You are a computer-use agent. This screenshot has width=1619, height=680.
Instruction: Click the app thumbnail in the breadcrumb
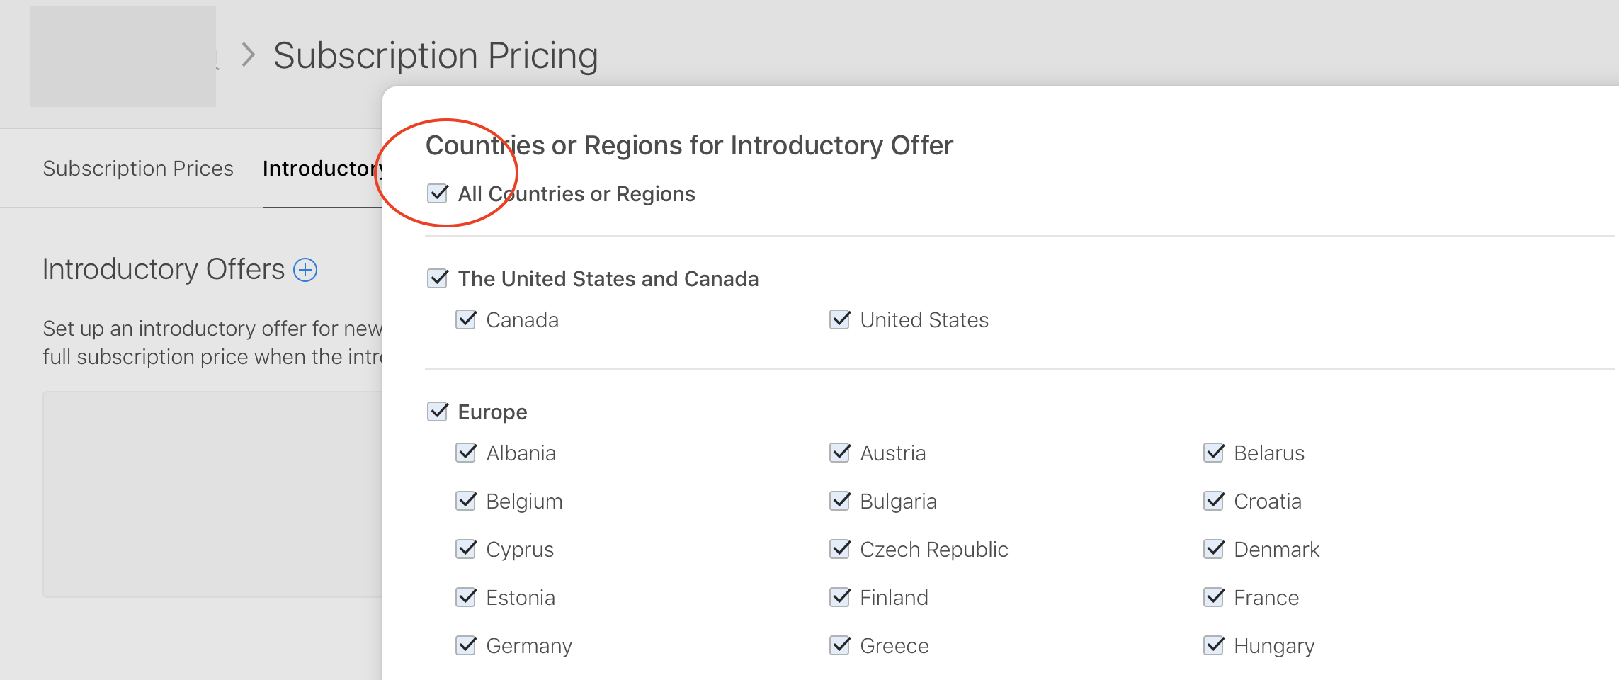[123, 57]
